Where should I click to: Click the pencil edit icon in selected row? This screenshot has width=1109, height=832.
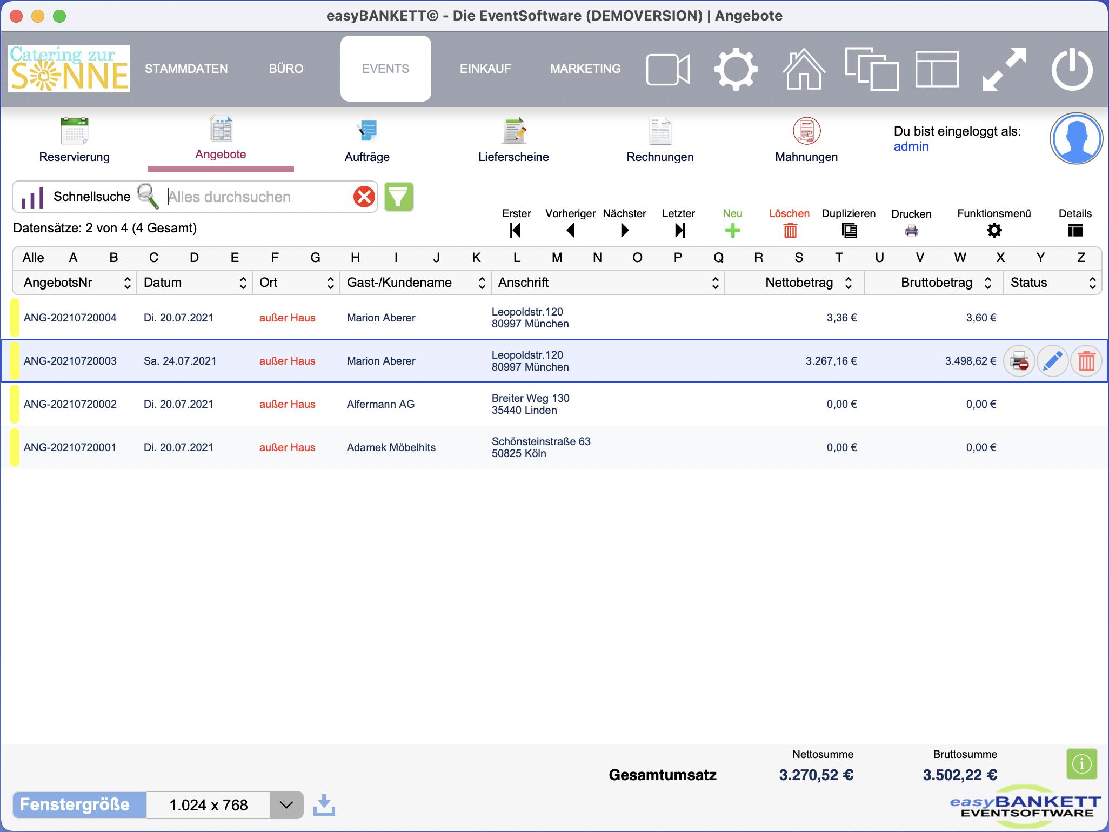[x=1052, y=361]
